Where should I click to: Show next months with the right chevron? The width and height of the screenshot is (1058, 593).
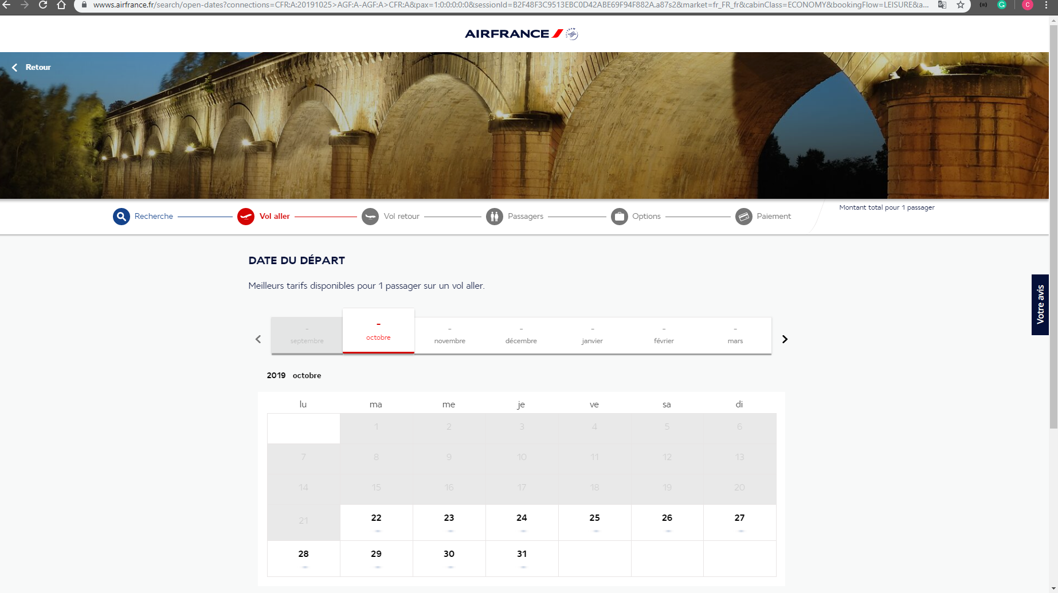point(785,339)
